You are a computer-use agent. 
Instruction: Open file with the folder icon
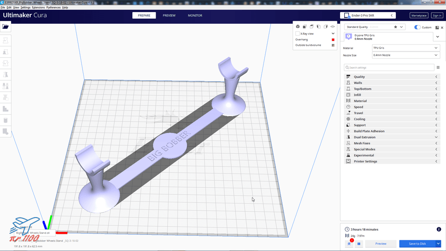click(6, 27)
